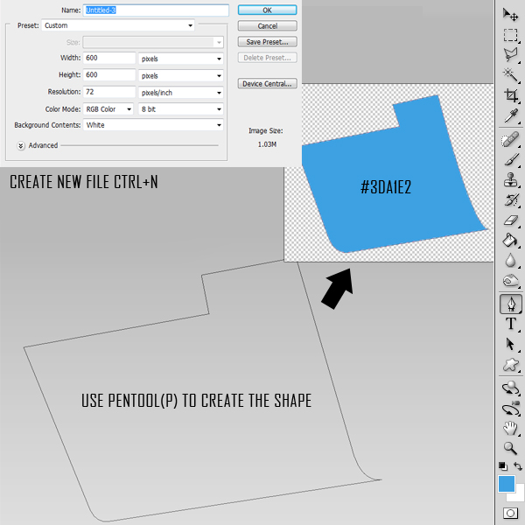Open the Color Mode RGB Color dropdown
Viewport: 525px width, 525px height.
[x=108, y=109]
